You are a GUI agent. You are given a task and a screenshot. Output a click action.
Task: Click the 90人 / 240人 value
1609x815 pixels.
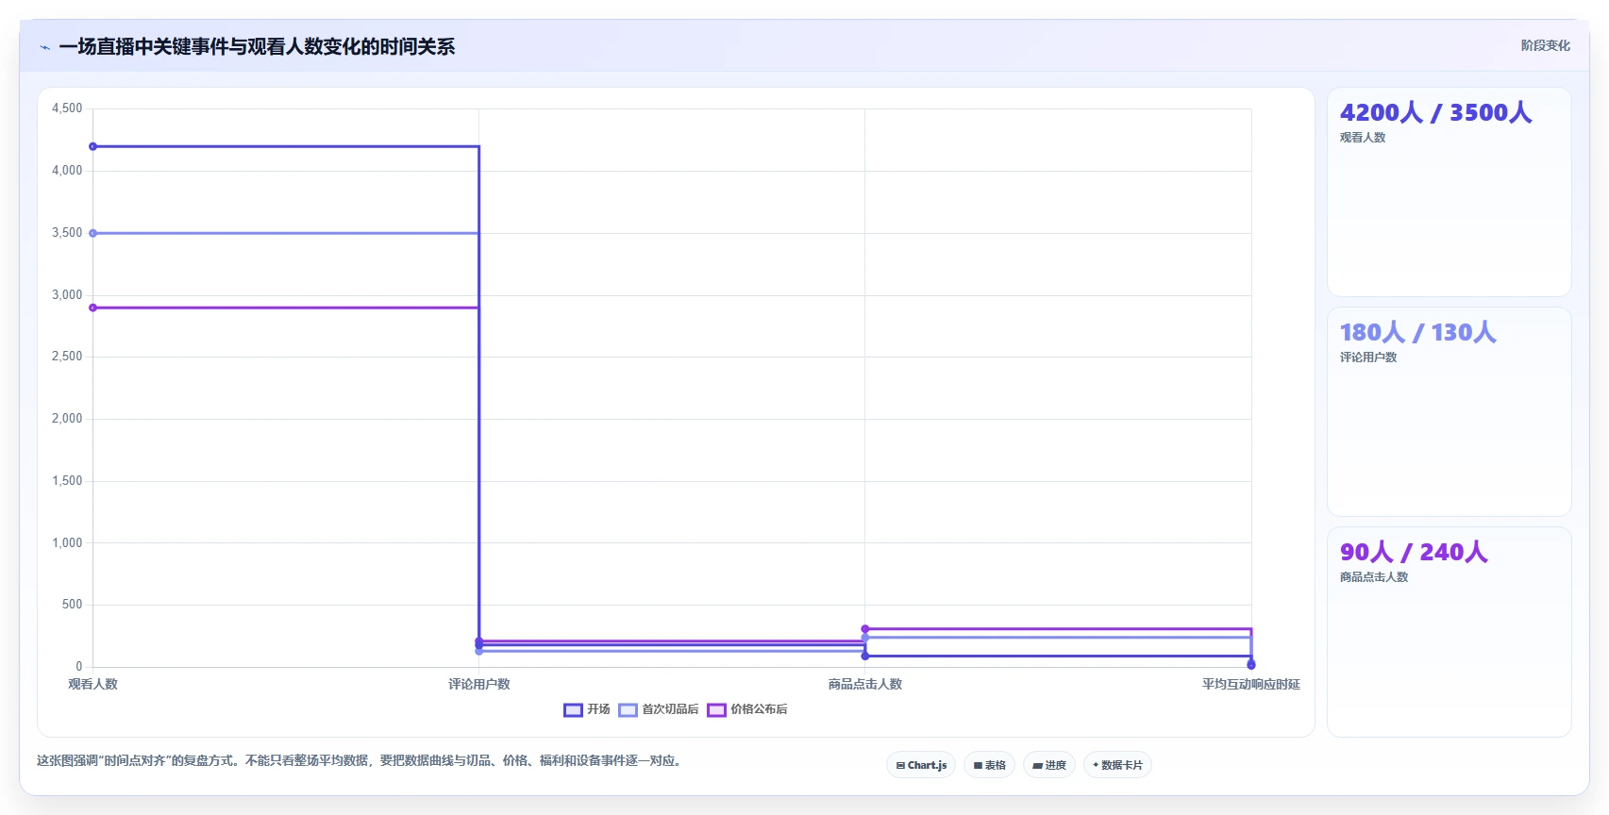(x=1414, y=552)
